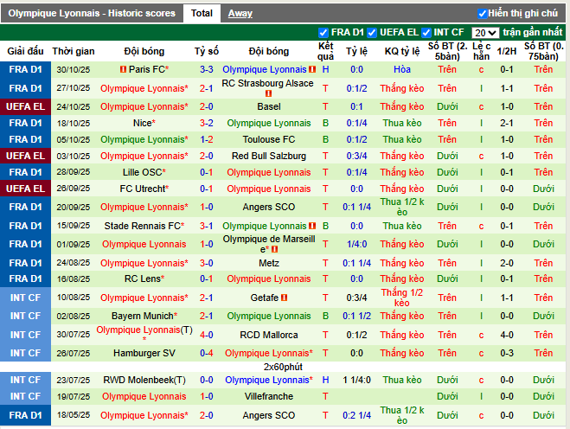Click the UEFA EL badge on the Basel row
This screenshot has height=429, width=570.
pos(25,106)
